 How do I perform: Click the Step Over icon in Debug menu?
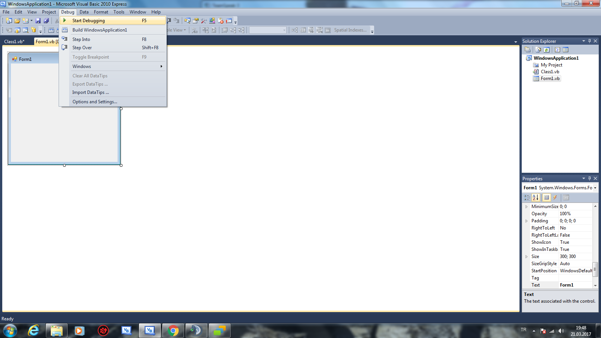(65, 47)
